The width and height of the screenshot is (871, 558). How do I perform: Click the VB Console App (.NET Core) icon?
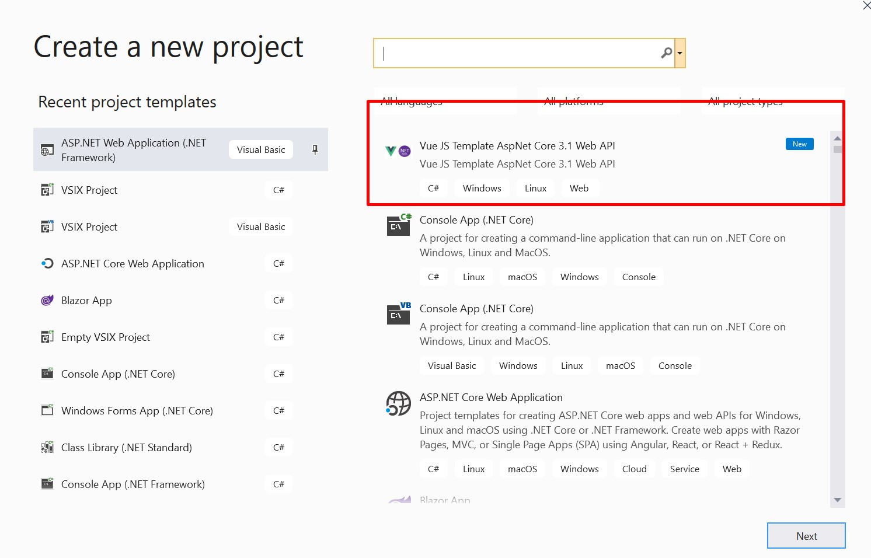[399, 313]
